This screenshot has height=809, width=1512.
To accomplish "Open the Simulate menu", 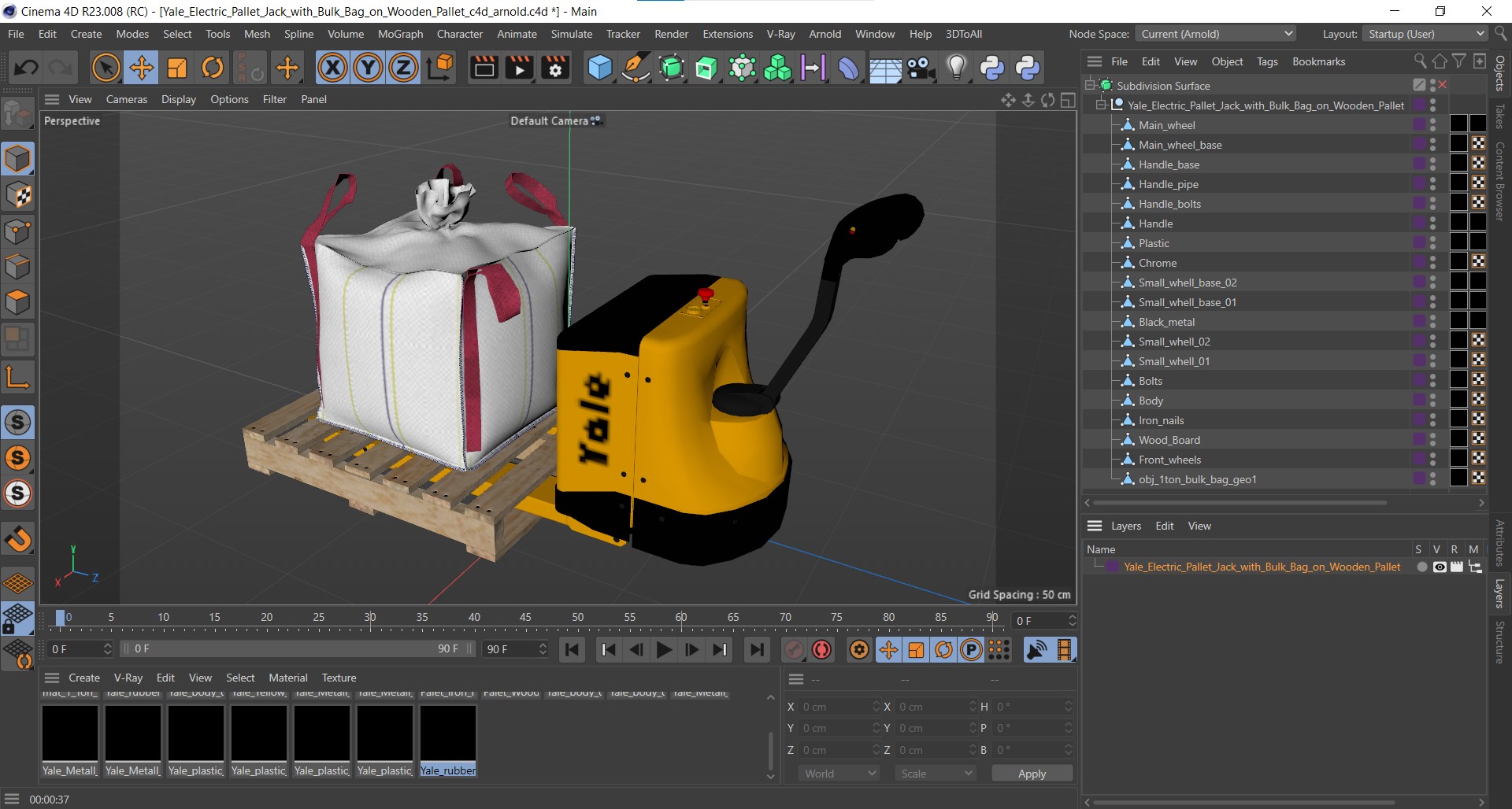I will (571, 34).
